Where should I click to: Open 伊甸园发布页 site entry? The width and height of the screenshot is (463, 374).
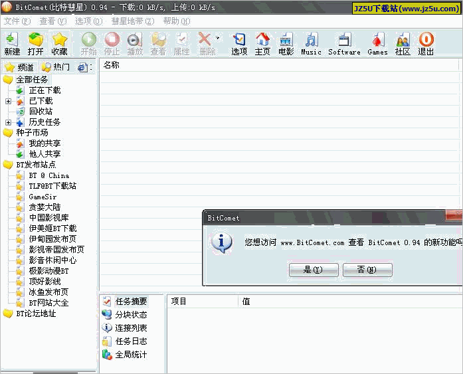[52, 239]
